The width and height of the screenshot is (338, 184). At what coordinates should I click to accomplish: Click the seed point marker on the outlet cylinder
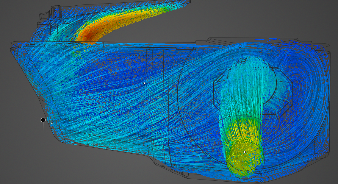coord(244,152)
